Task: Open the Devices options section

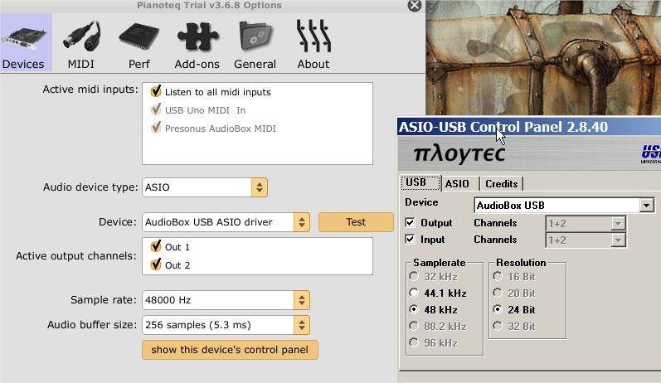Action: tap(25, 42)
